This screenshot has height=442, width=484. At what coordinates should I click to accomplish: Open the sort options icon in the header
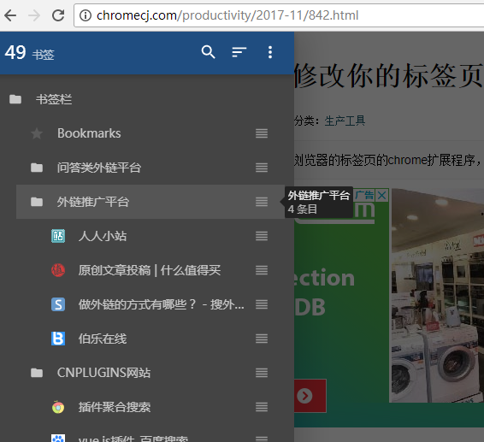tap(239, 52)
